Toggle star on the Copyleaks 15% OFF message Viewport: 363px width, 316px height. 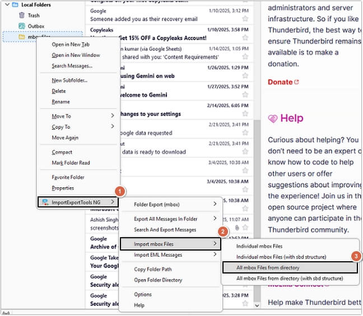(x=245, y=38)
